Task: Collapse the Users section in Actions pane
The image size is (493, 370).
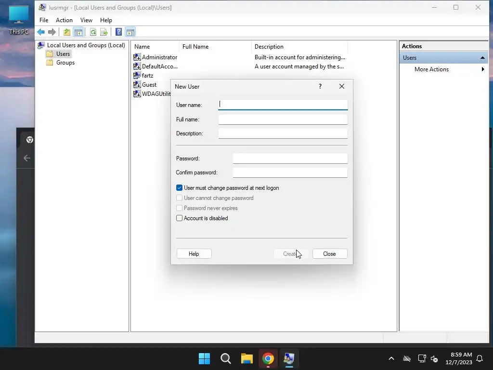Action: click(482, 58)
